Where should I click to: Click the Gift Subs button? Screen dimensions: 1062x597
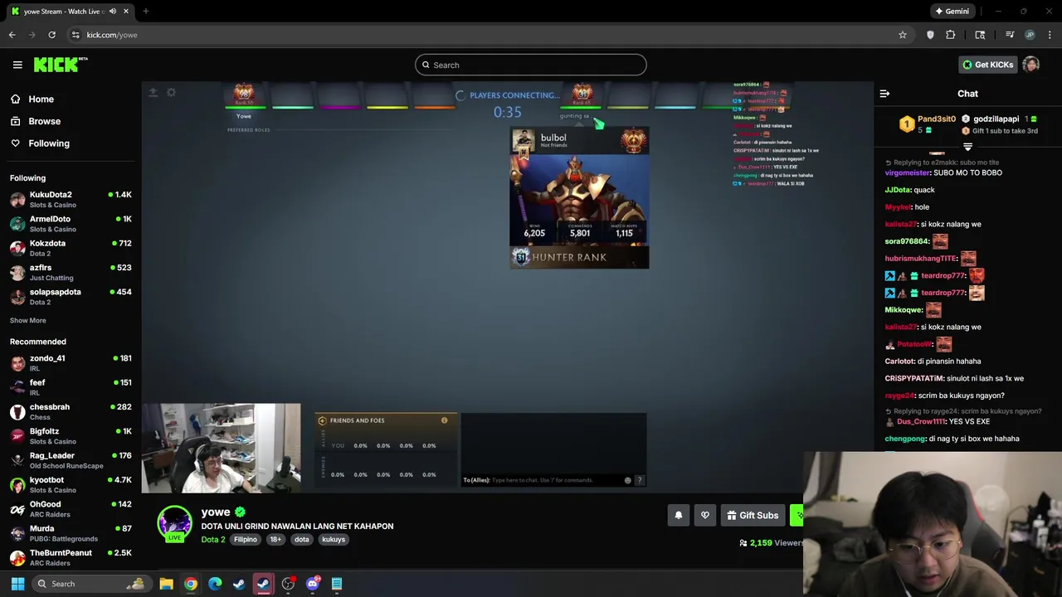753,515
